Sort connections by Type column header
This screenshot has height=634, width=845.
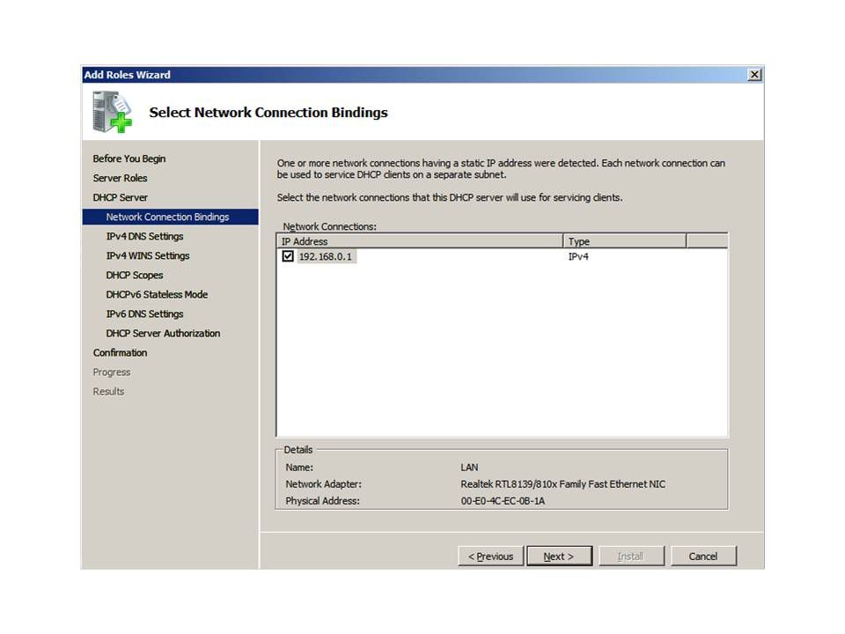(x=624, y=241)
